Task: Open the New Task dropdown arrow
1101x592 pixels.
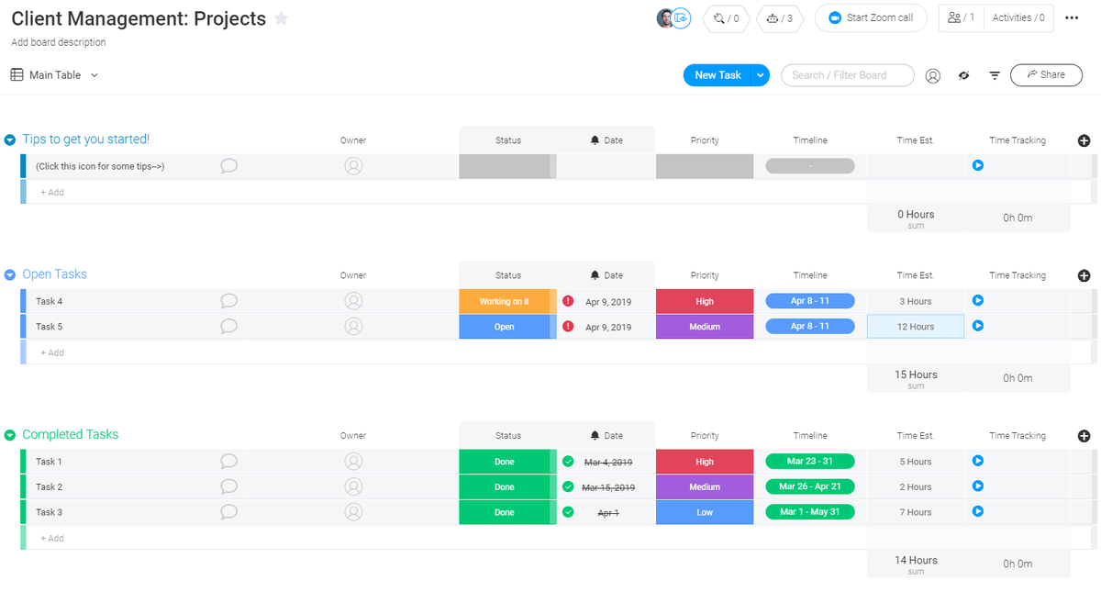Action: click(x=760, y=75)
